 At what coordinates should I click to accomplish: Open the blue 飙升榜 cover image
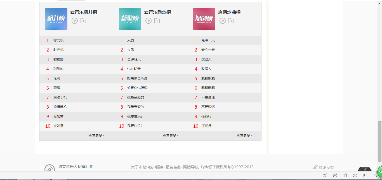56,19
